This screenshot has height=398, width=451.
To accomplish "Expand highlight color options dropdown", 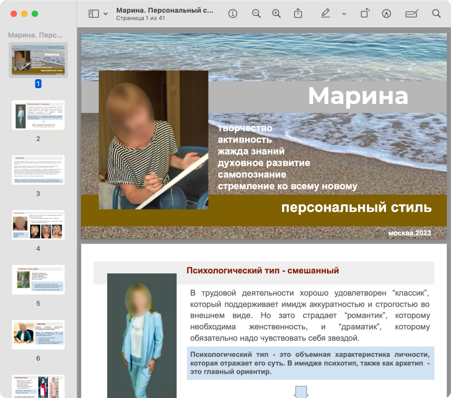I will [344, 14].
